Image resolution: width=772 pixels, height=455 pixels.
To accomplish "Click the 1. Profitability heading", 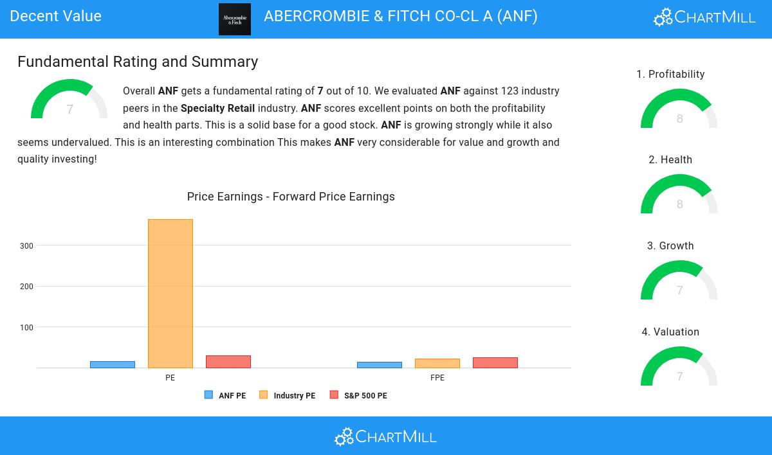I will (670, 75).
